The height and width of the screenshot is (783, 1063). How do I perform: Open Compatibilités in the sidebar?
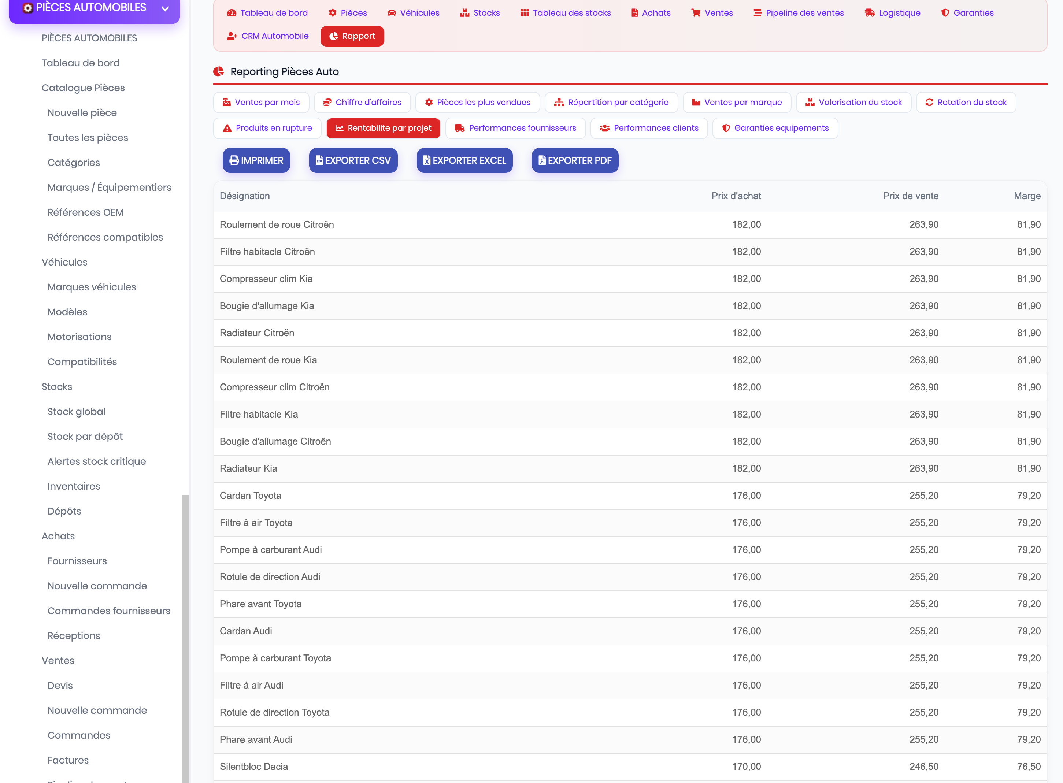pyautogui.click(x=82, y=361)
